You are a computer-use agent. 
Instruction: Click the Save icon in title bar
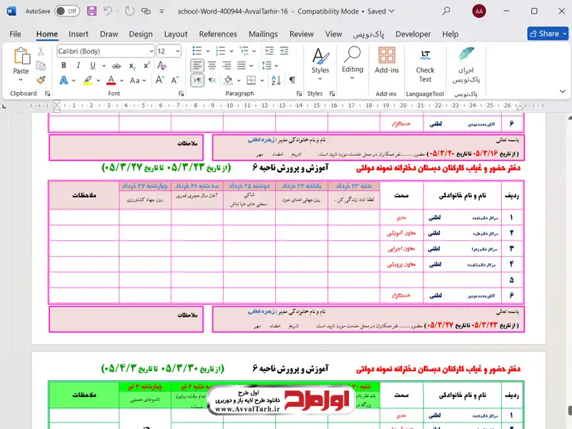pos(92,11)
